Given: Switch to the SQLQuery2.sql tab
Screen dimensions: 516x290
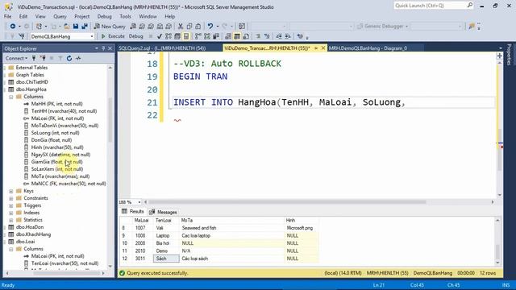Looking at the screenshot, I should click(x=162, y=48).
